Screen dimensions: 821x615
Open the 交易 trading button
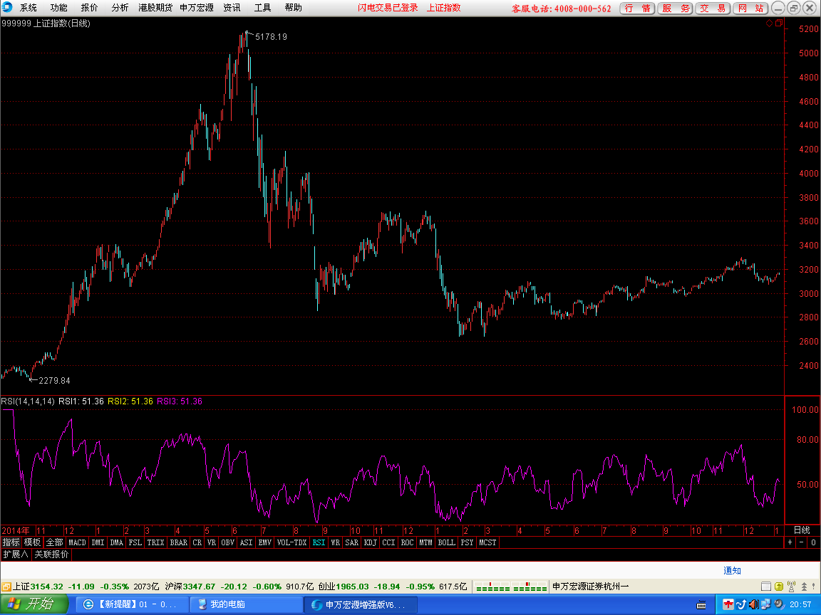point(713,9)
